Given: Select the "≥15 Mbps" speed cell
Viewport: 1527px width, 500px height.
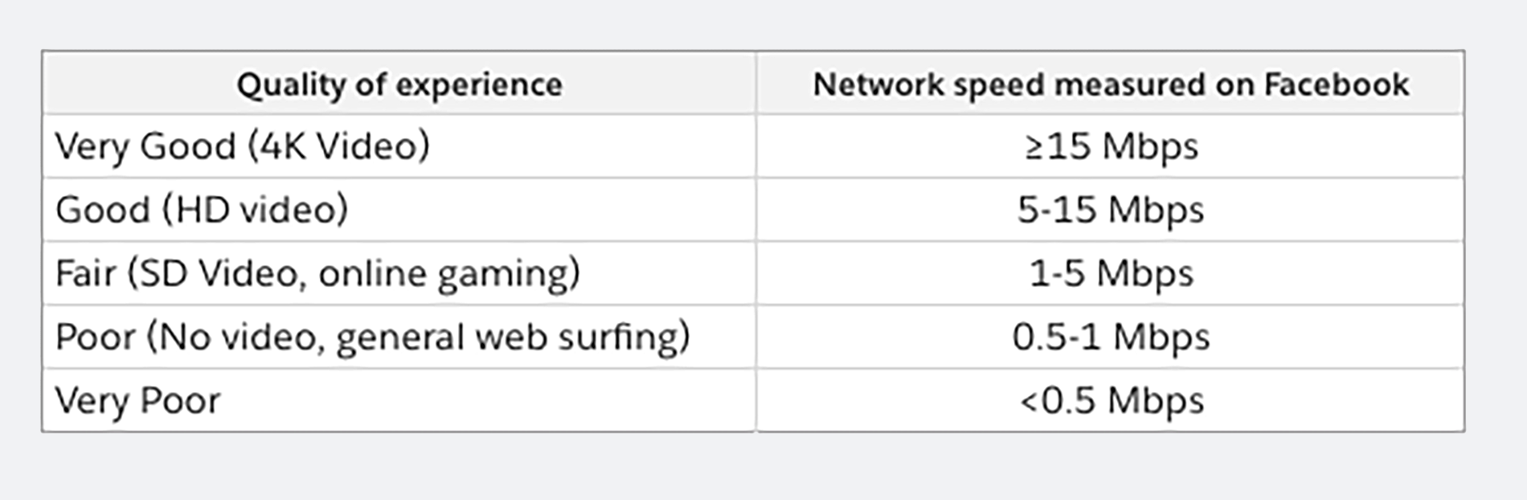Looking at the screenshot, I should coord(1111,146).
